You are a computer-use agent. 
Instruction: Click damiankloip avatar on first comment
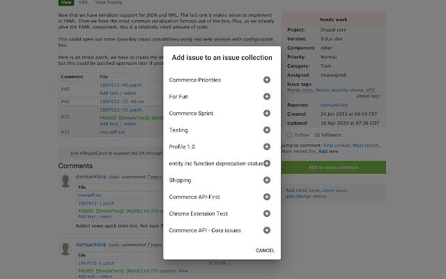(66, 181)
